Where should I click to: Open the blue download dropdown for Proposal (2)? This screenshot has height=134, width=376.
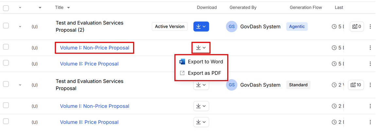[201, 26]
